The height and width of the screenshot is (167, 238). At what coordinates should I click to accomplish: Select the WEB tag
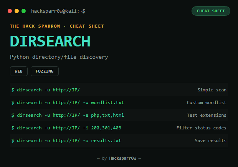(x=19, y=71)
